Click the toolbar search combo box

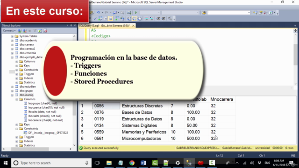[228, 13]
